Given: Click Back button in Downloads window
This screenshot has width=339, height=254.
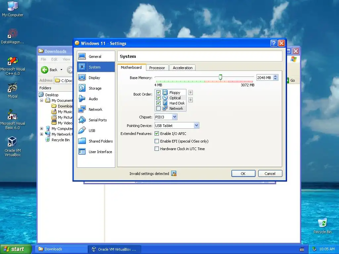Looking at the screenshot, I should (49, 69).
